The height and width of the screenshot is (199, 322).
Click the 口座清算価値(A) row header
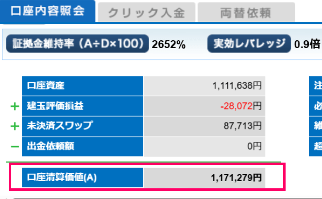[x=83, y=178]
